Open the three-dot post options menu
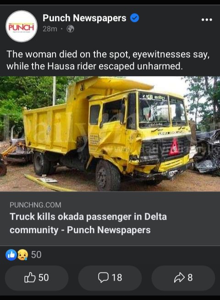Viewport: 220px width, 300px height. 207,20
